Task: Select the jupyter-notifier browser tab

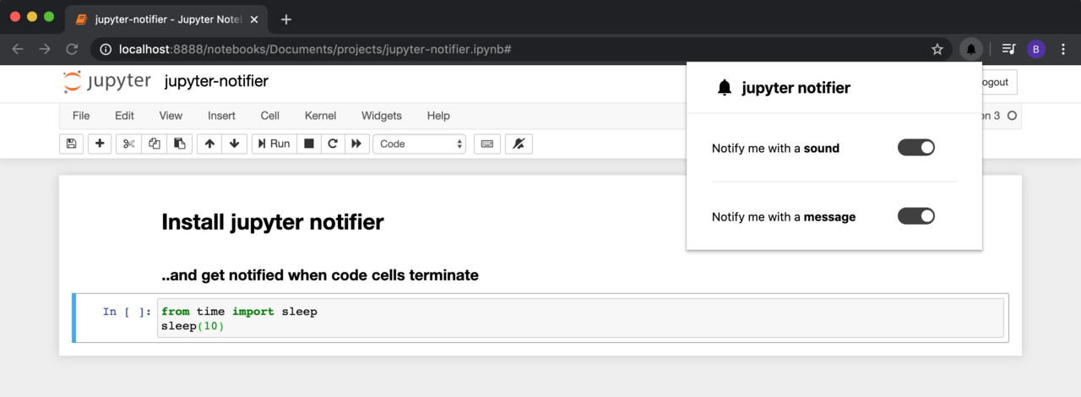Action: pyautogui.click(x=168, y=19)
